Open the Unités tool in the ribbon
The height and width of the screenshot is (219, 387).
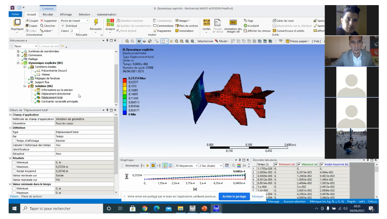206,23
